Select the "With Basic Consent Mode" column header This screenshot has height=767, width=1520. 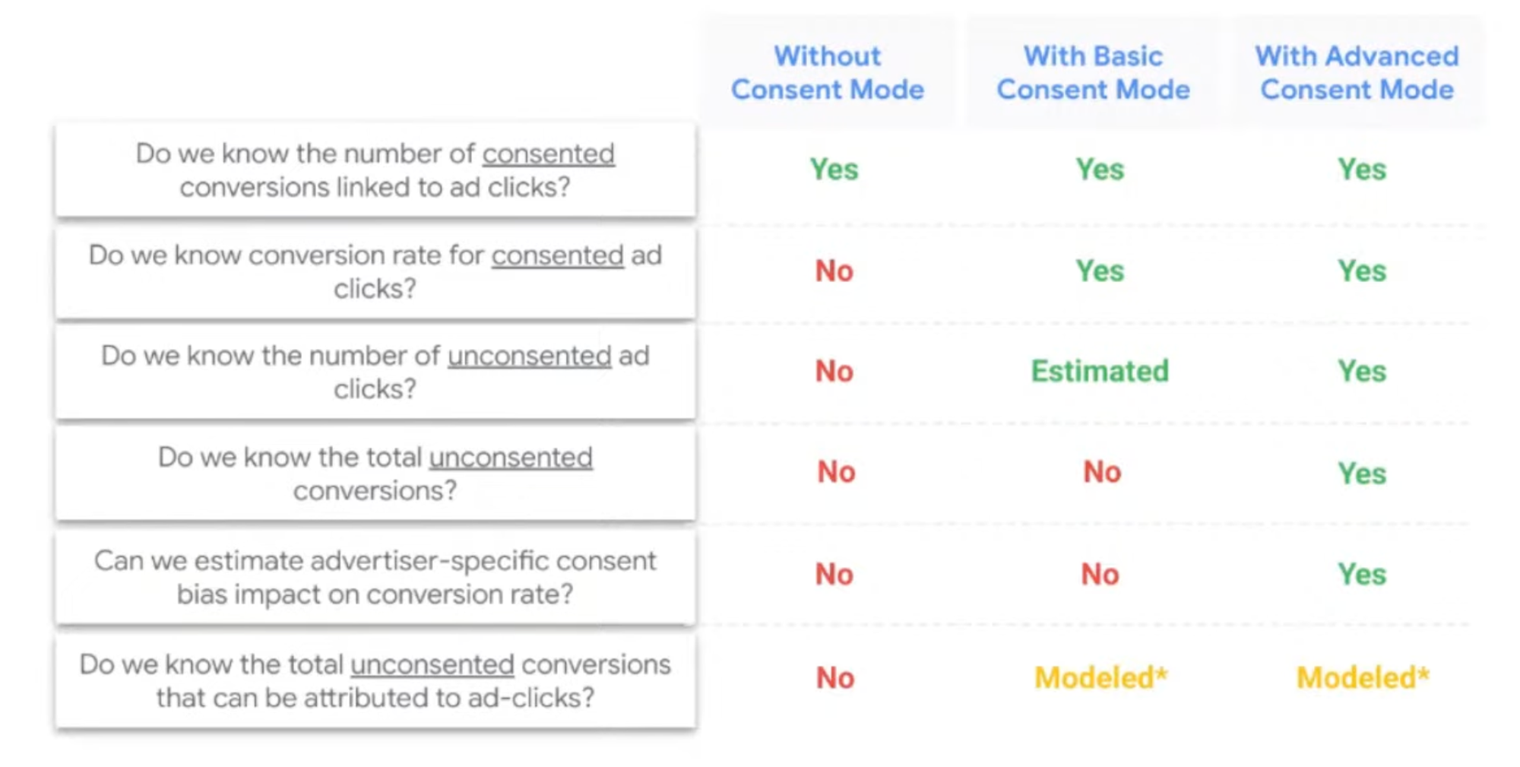[x=1093, y=73]
